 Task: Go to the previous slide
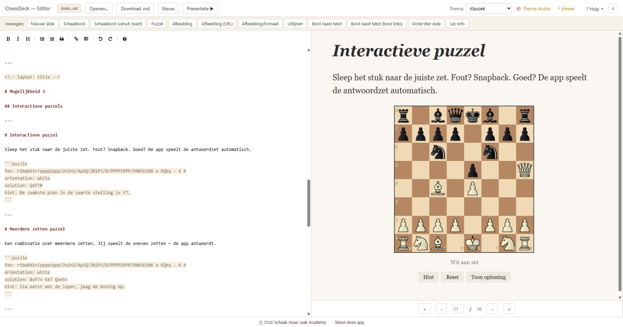coord(441,309)
